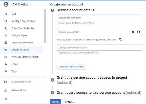Click the Policy Troubleshooter wrench icon
The height and width of the screenshot is (104, 146).
click(x=6, y=28)
